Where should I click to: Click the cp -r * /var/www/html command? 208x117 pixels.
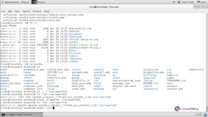pyautogui.click(x=52, y=92)
